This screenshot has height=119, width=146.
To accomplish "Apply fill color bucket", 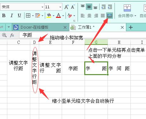I will (49, 16).
